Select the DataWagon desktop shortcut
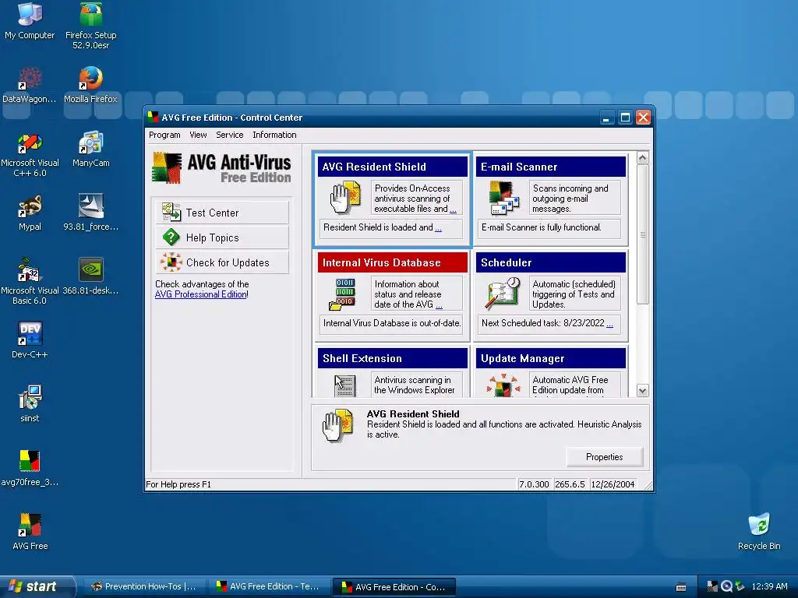Image resolution: width=798 pixels, height=598 pixels. click(30, 85)
